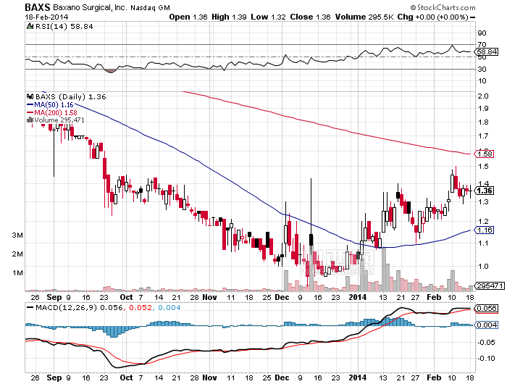507x384 pixels.
Task: Click the Nov label on price axis
Action: [x=209, y=297]
